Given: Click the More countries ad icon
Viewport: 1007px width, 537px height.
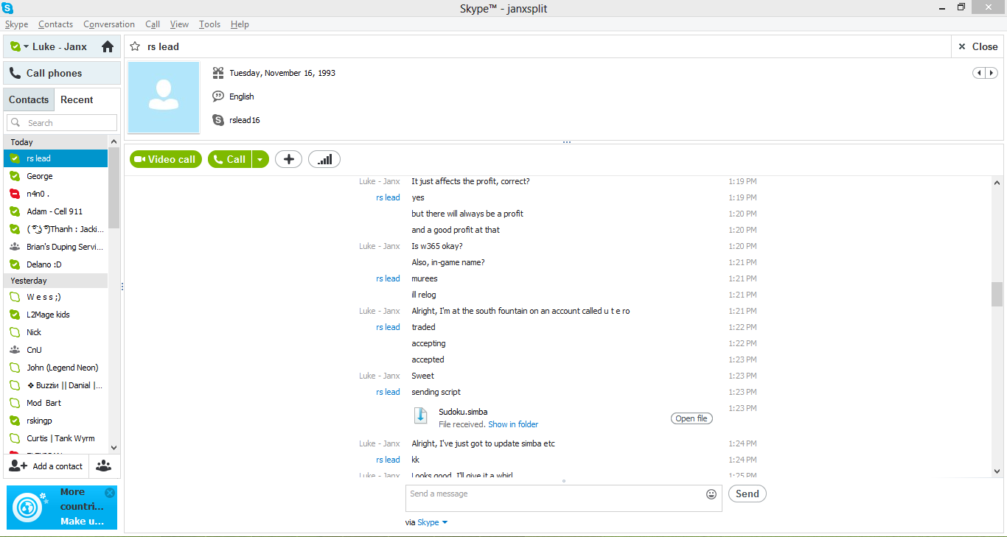Looking at the screenshot, I should pos(28,507).
